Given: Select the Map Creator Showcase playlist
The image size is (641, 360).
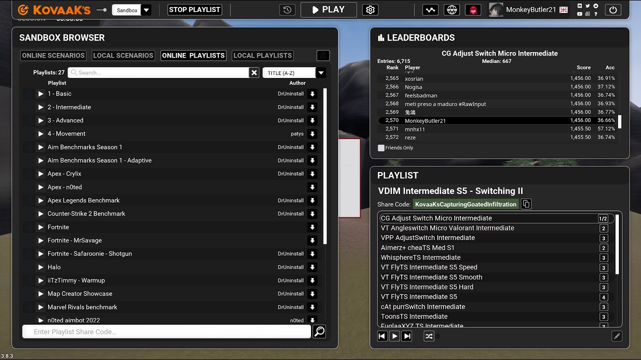Looking at the screenshot, I should pos(80,294).
